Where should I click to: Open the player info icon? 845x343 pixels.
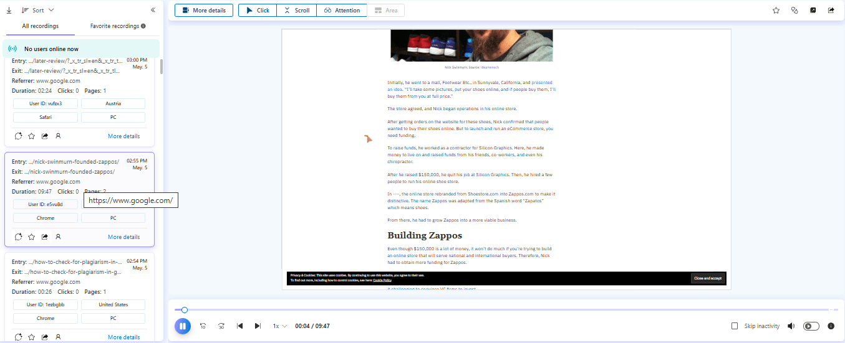(x=831, y=326)
